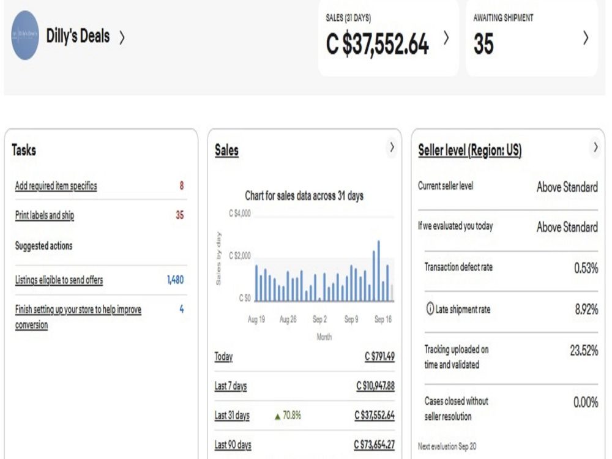Open Add required item specifics task
The height and width of the screenshot is (459, 612).
(56, 186)
